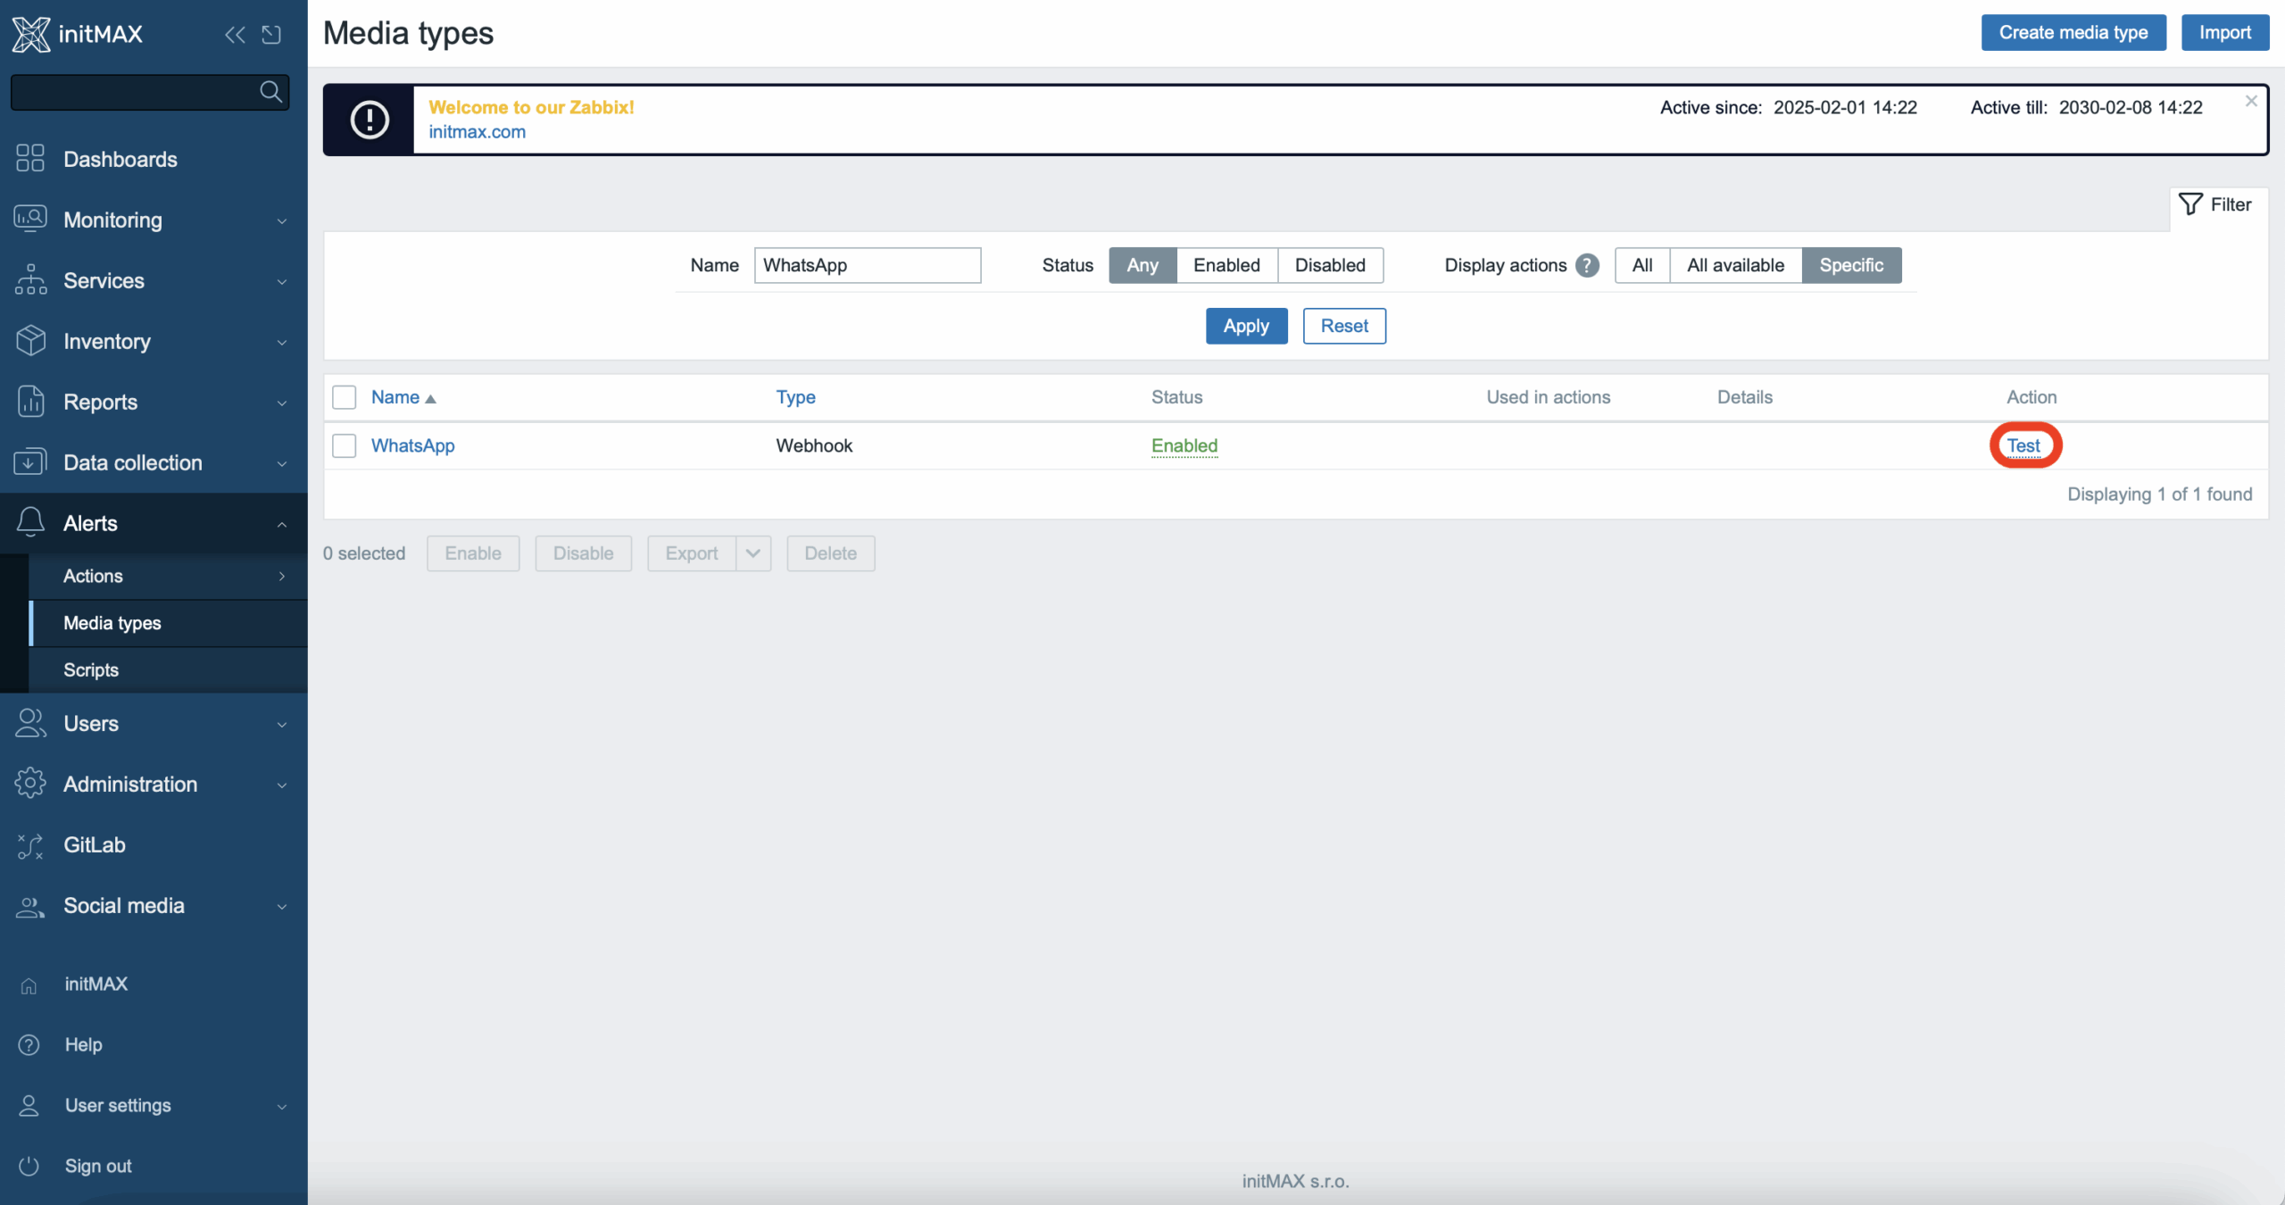The image size is (2285, 1205).
Task: Close the welcome banner
Action: tap(2251, 102)
